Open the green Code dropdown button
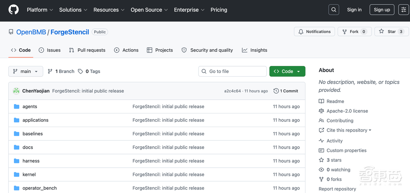The image size is (410, 193). [287, 71]
